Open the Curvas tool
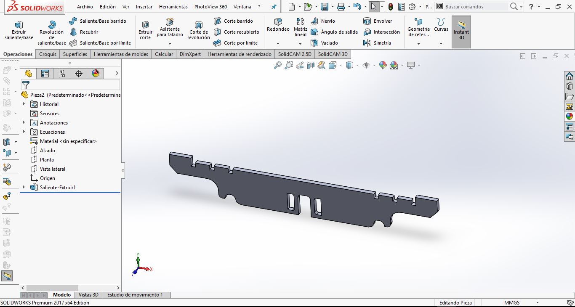Viewport: 575px width, 307px height. pos(441,25)
